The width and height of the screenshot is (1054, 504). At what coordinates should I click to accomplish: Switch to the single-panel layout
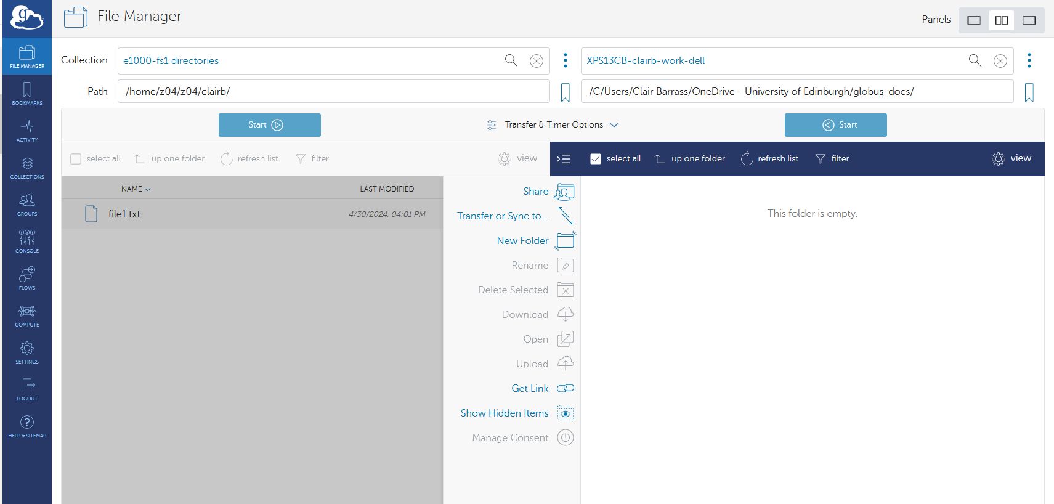click(x=974, y=20)
